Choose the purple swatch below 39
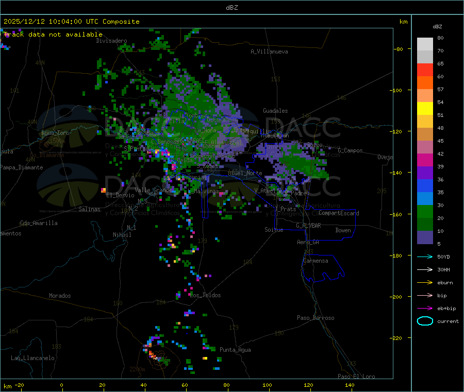This screenshot has width=464, height=392. coord(425,173)
